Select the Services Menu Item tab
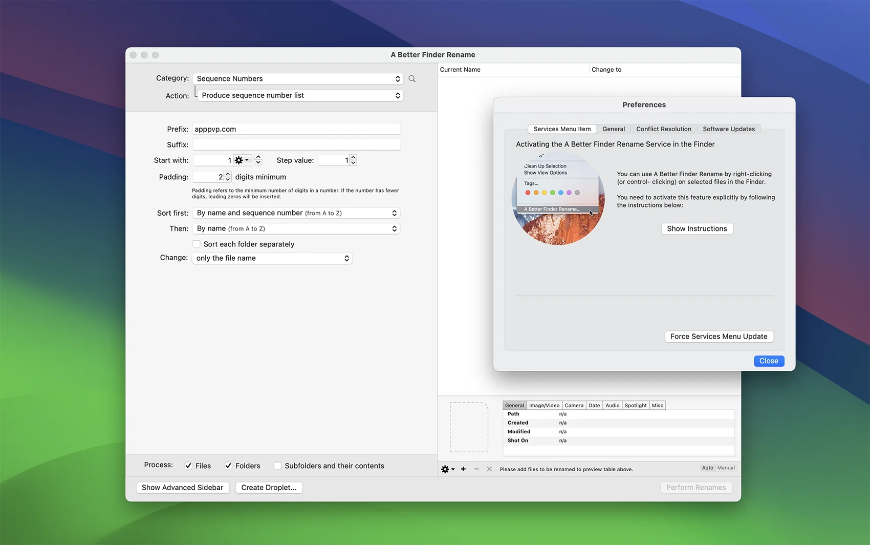The height and width of the screenshot is (545, 870). [562, 129]
